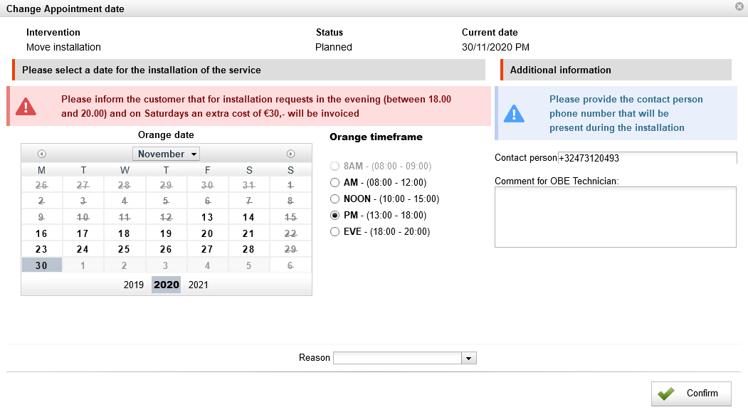Select the AM 08:00 - 12:00 timeframe
This screenshot has height=417, width=748.
(335, 183)
